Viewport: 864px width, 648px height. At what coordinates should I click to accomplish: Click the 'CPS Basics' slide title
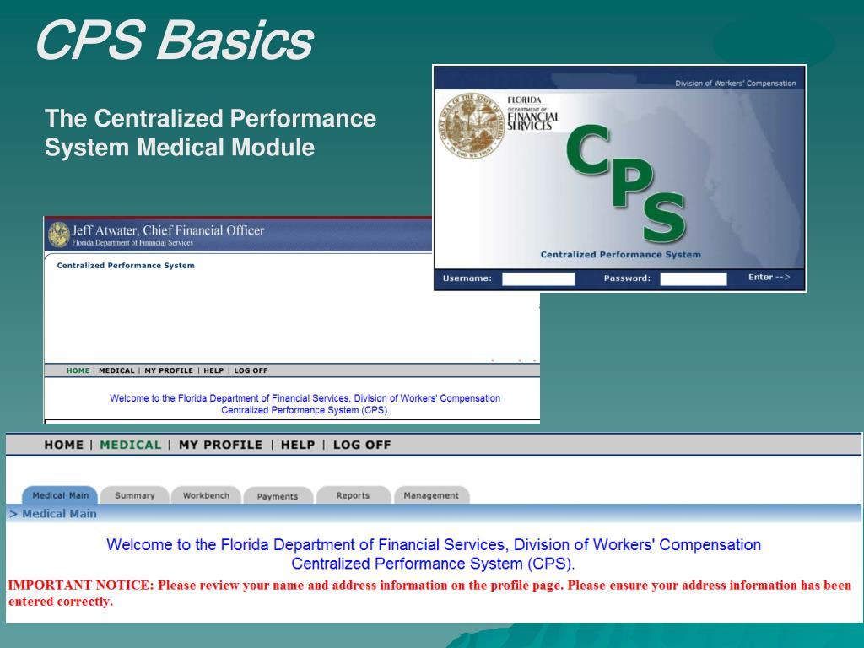[174, 40]
